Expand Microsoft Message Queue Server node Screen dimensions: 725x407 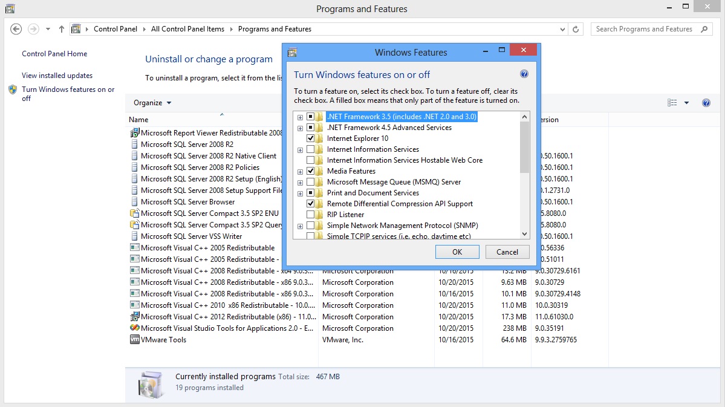(300, 183)
